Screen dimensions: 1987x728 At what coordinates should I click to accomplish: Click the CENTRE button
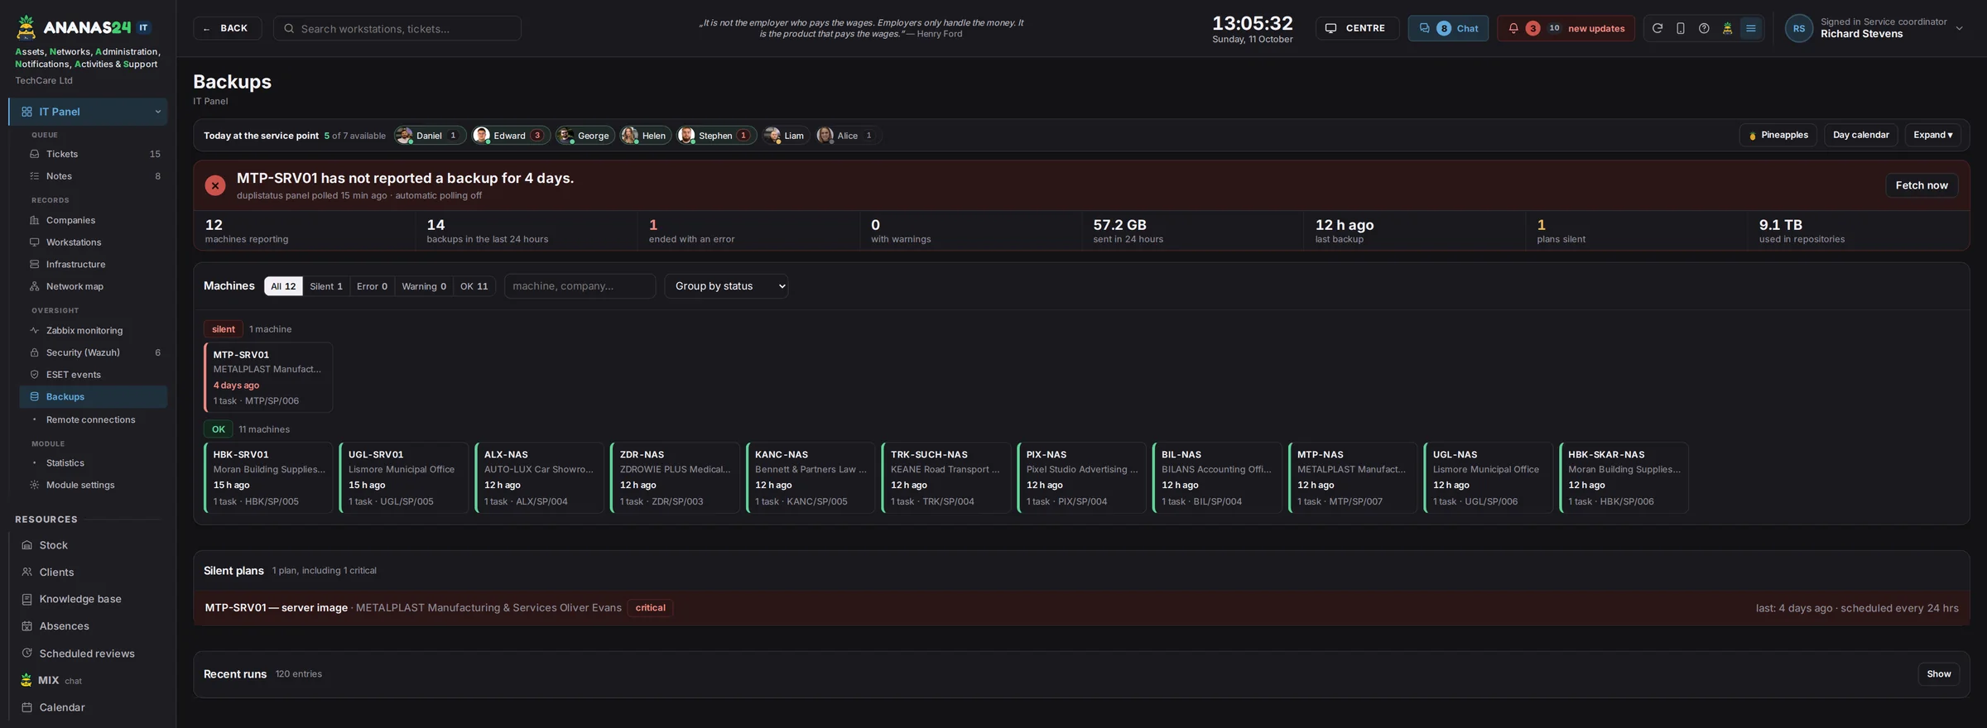pos(1357,28)
